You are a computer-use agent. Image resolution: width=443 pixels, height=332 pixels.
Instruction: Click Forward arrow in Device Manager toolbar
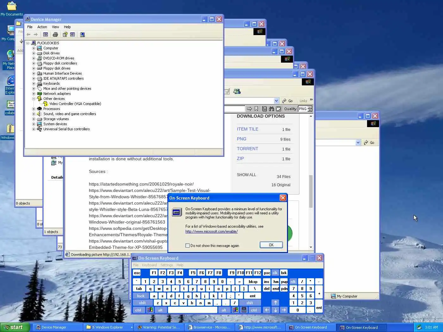tap(36, 34)
